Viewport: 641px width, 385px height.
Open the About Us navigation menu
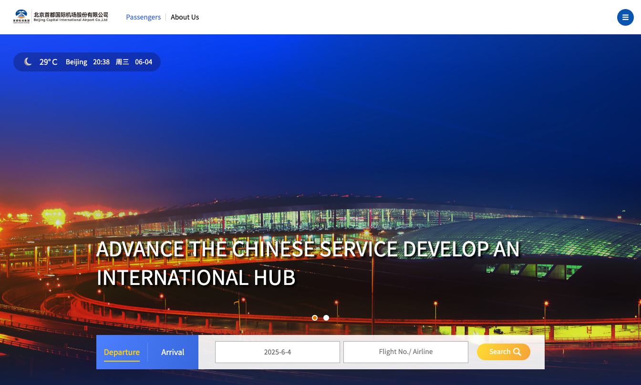coord(185,17)
